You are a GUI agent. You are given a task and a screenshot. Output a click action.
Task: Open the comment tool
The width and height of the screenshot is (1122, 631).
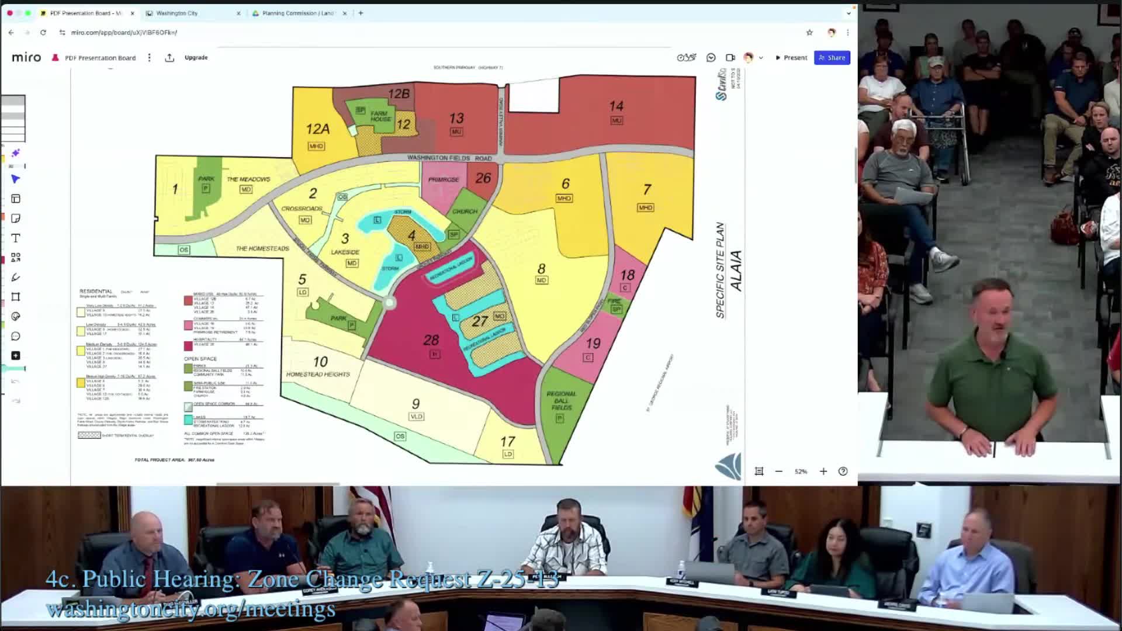click(x=16, y=335)
